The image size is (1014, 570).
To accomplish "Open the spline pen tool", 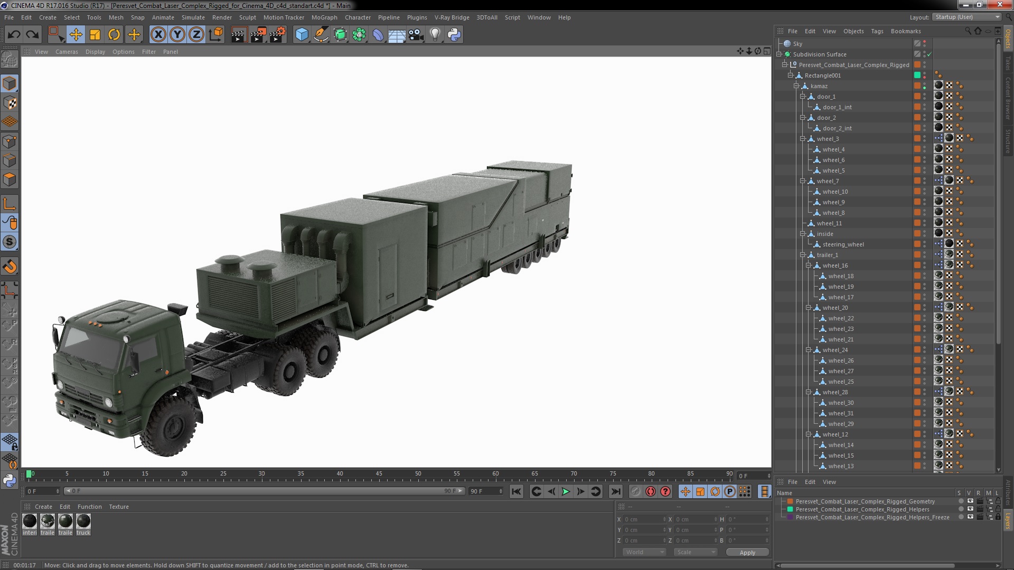I will 321,35.
